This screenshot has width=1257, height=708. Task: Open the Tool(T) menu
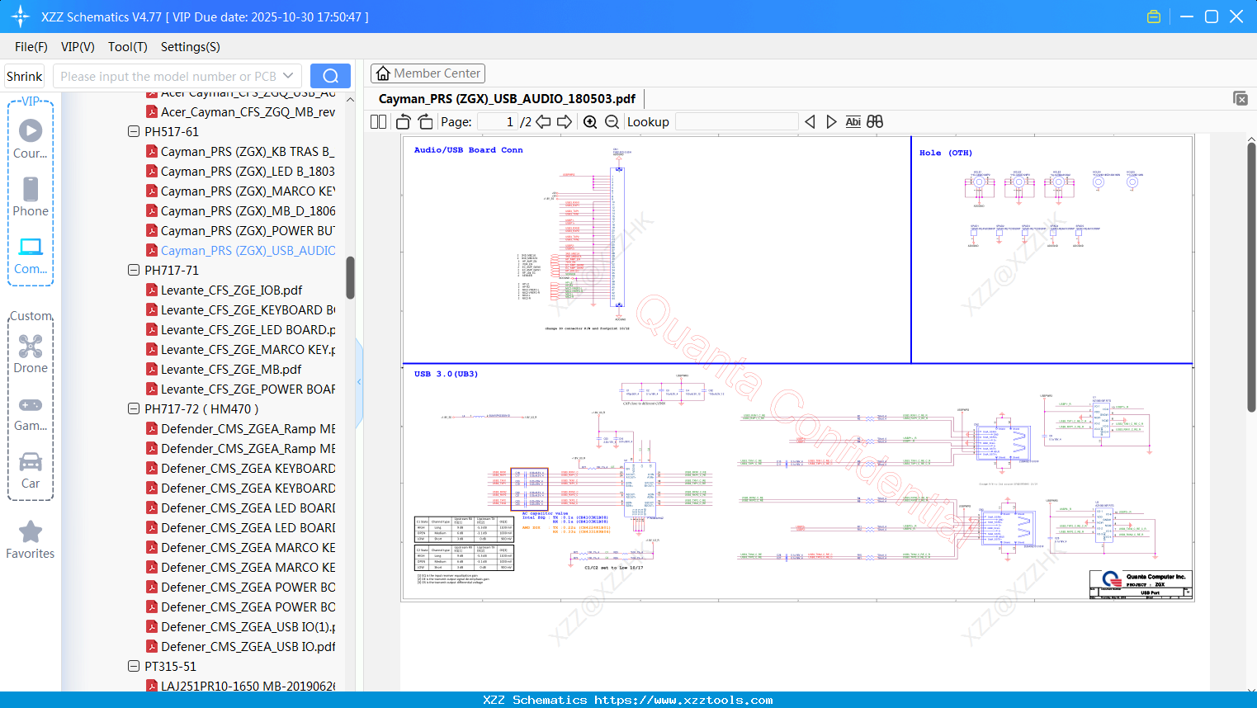127,47
